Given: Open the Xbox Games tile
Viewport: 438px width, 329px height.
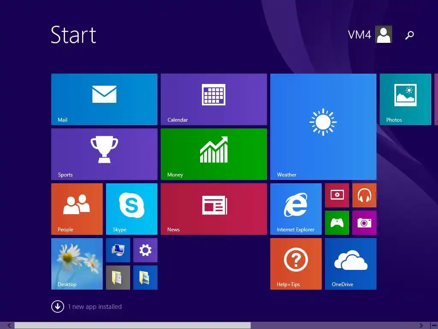Looking at the screenshot, I should (x=337, y=223).
